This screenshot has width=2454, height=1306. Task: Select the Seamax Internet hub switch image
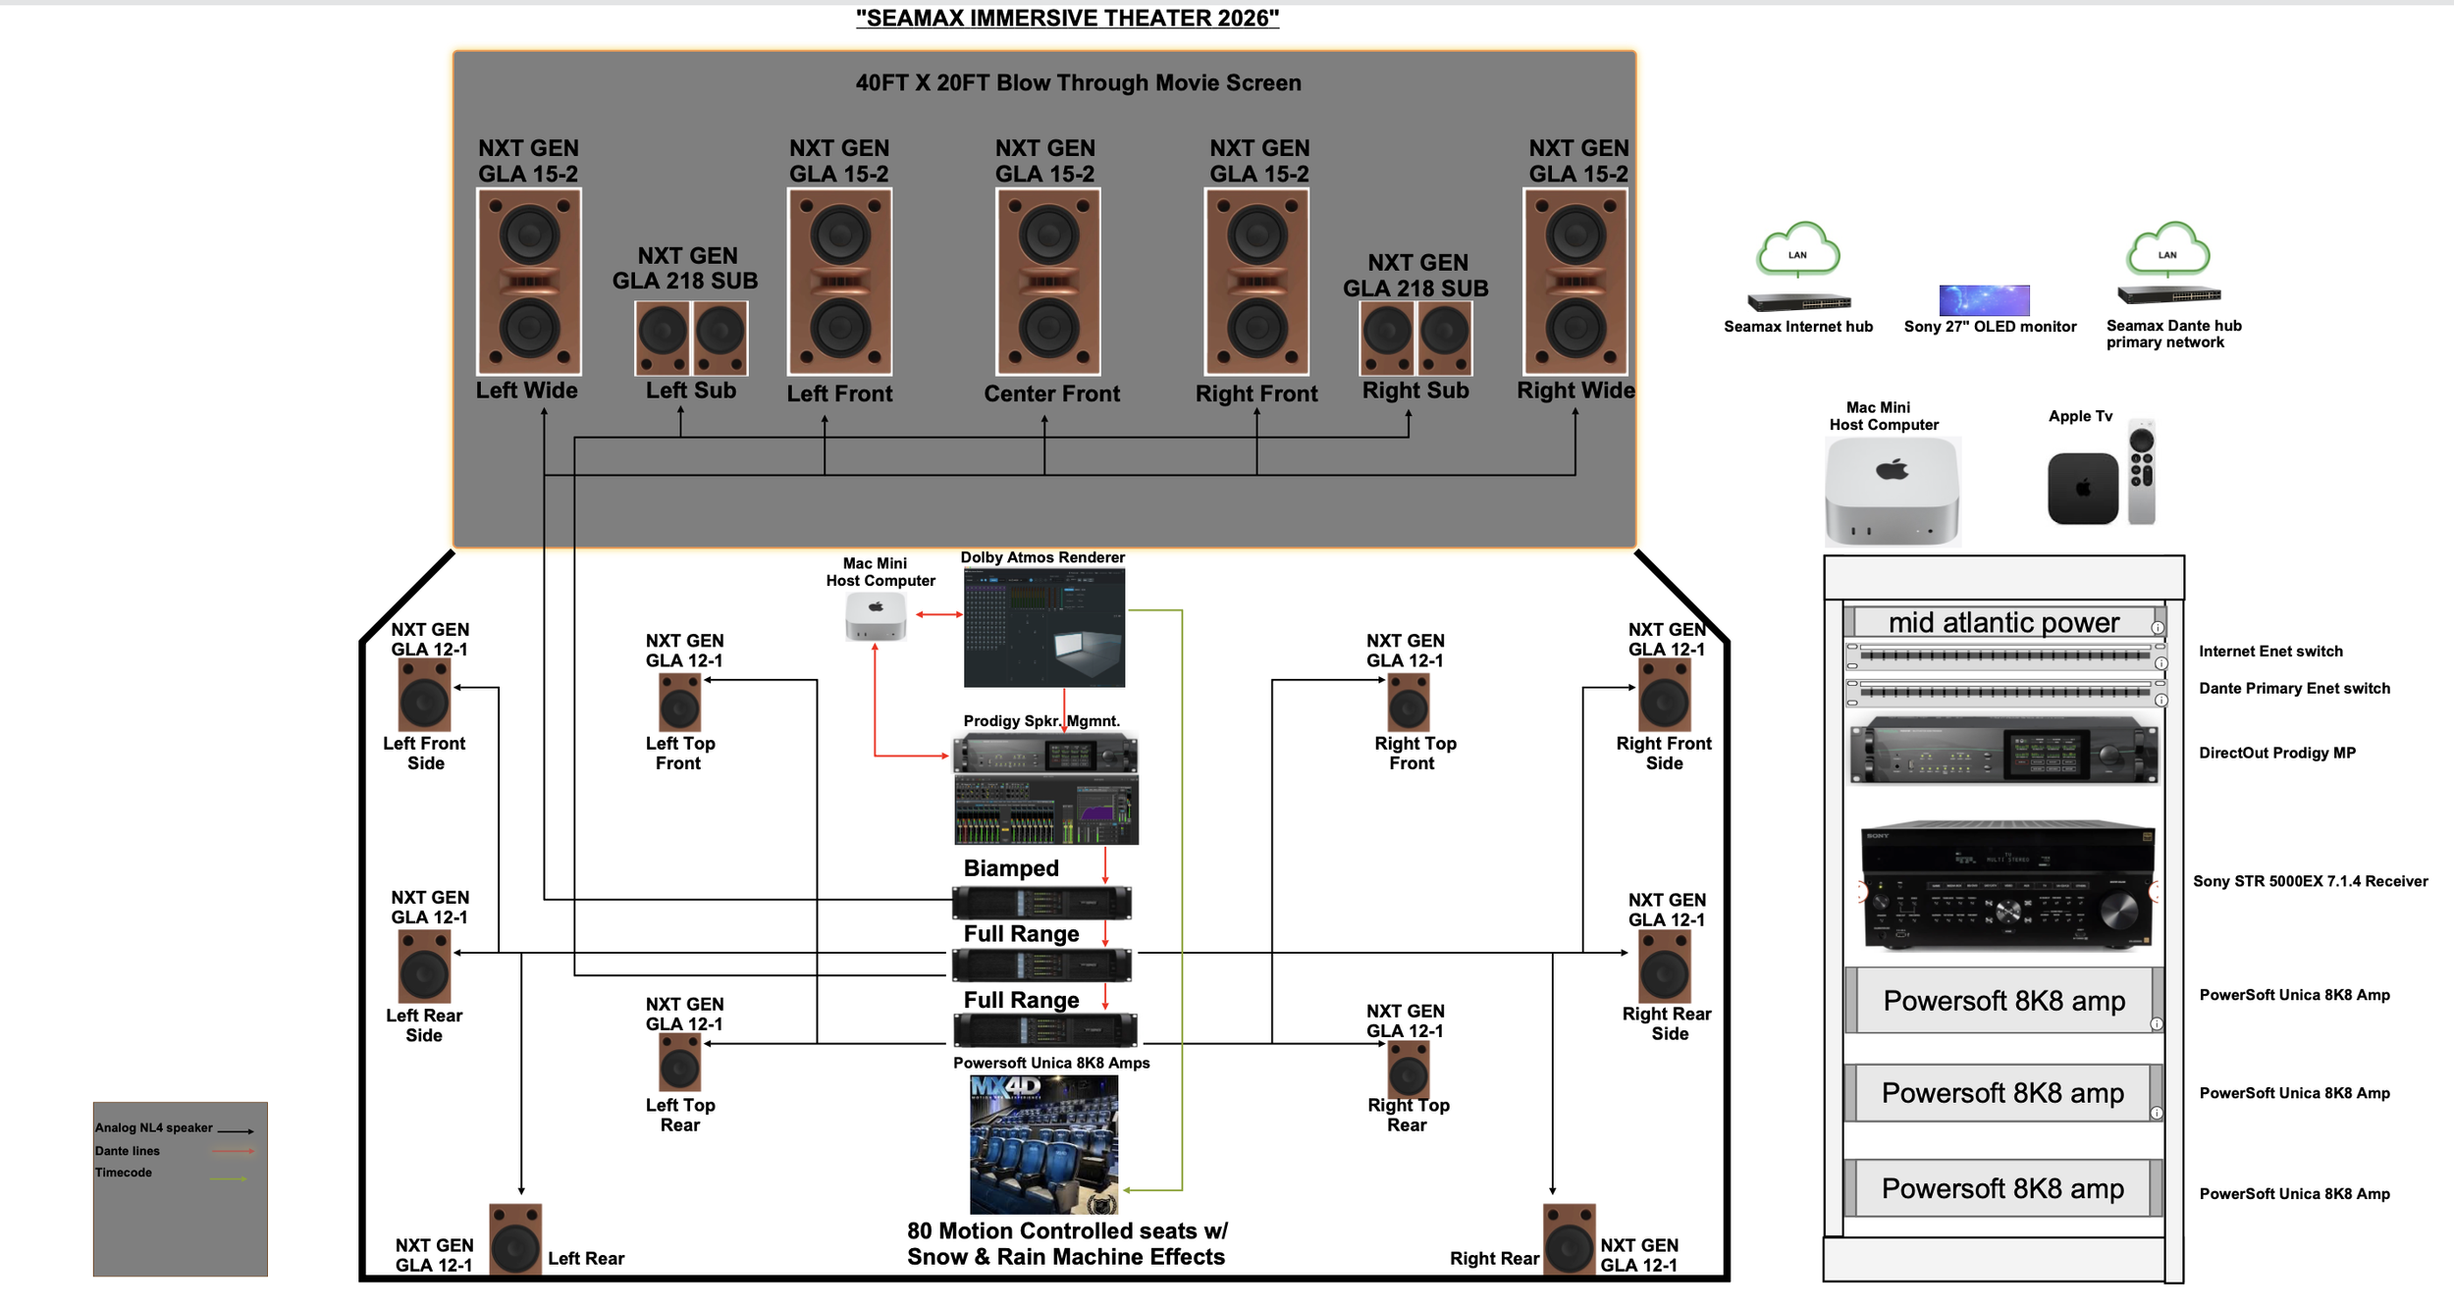[1798, 303]
